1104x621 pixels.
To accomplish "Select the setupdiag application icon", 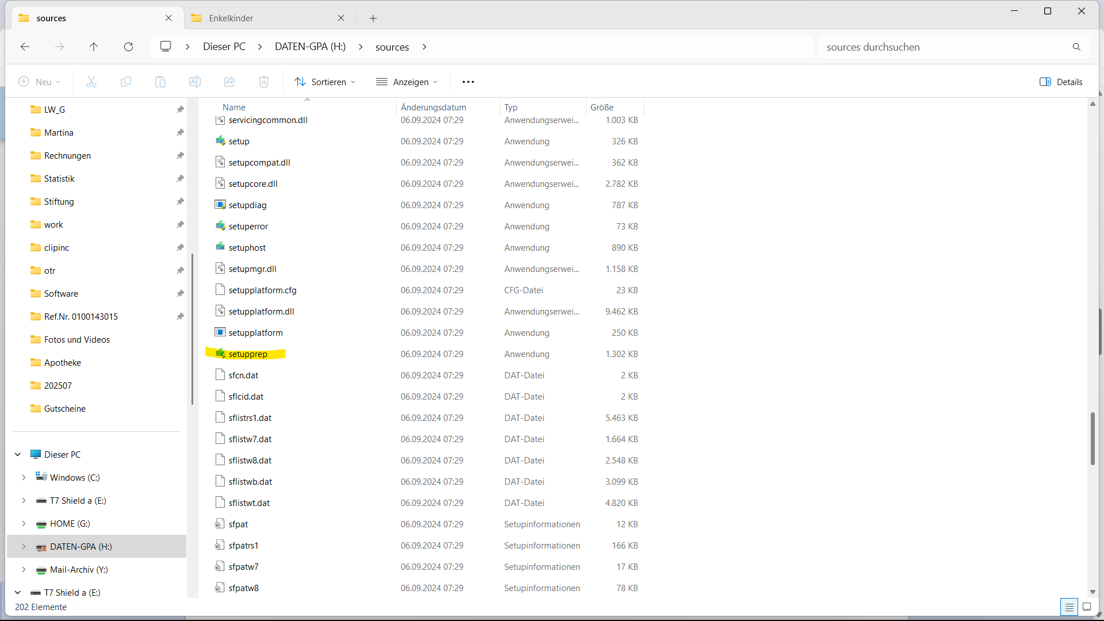I will pyautogui.click(x=220, y=205).
